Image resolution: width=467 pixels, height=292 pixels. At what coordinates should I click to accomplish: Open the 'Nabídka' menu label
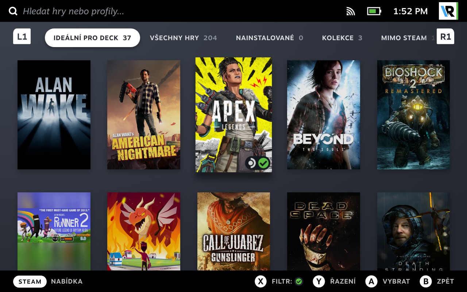coord(67,281)
